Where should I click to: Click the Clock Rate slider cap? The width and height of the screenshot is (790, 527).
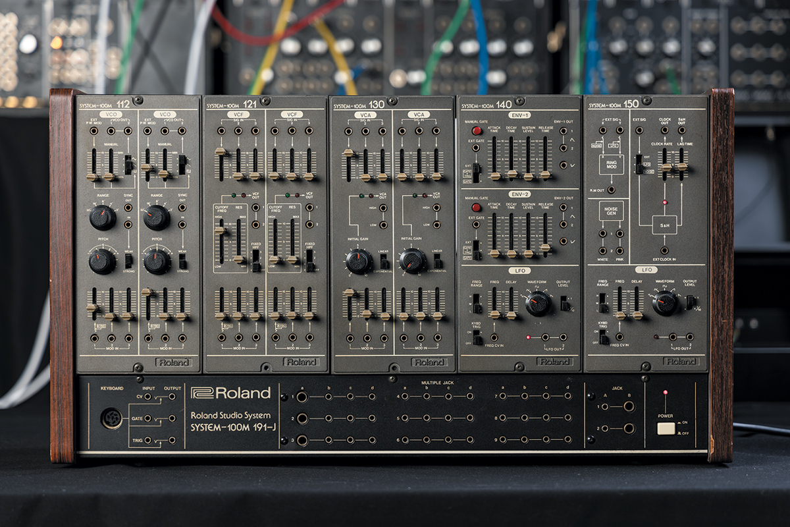665,167
